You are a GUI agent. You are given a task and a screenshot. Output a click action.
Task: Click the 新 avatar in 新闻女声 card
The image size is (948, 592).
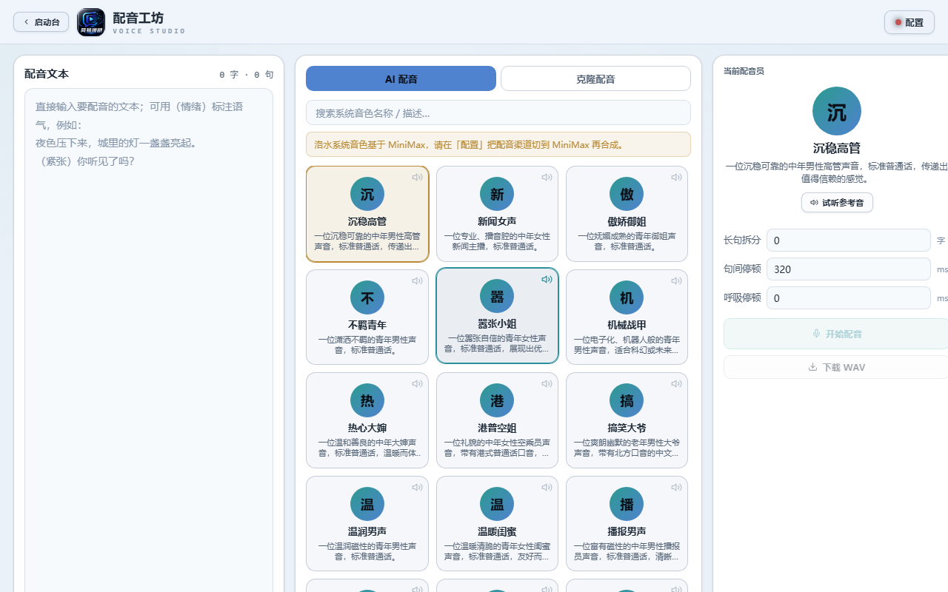click(497, 195)
